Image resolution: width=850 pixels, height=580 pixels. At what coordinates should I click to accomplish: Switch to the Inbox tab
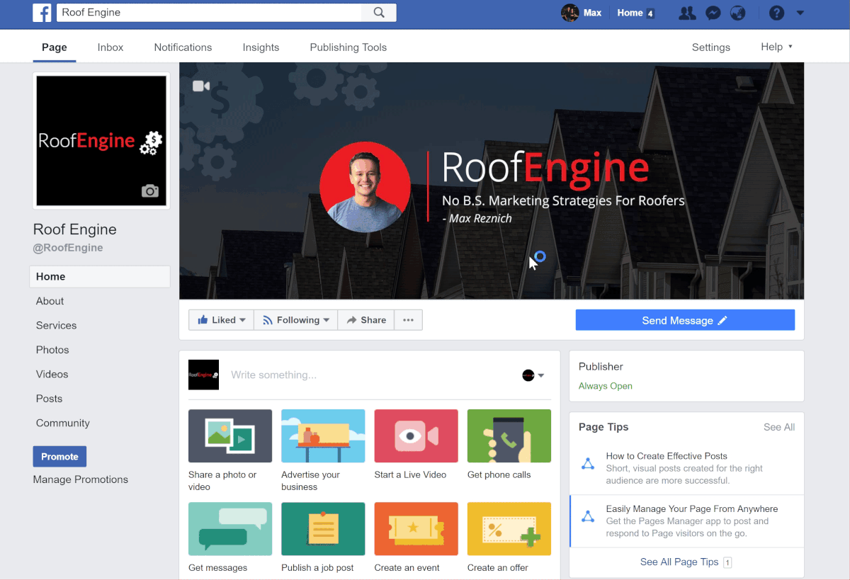click(x=110, y=47)
